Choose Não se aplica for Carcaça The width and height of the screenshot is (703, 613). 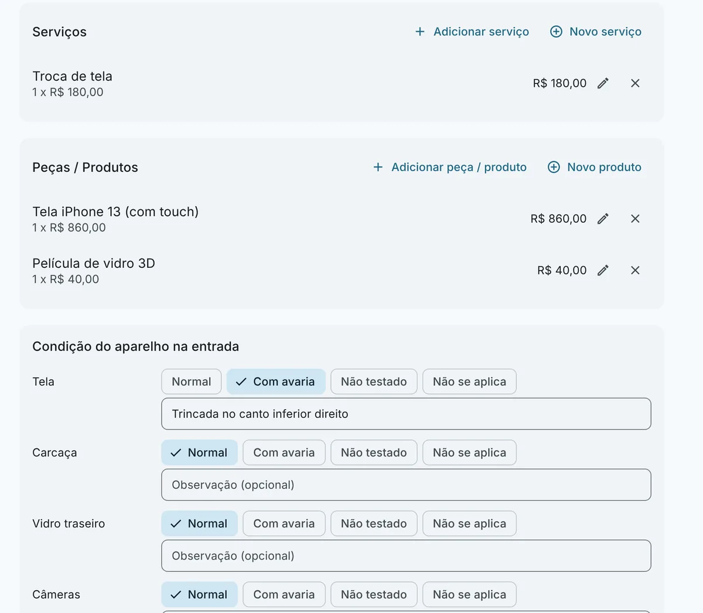tap(469, 452)
